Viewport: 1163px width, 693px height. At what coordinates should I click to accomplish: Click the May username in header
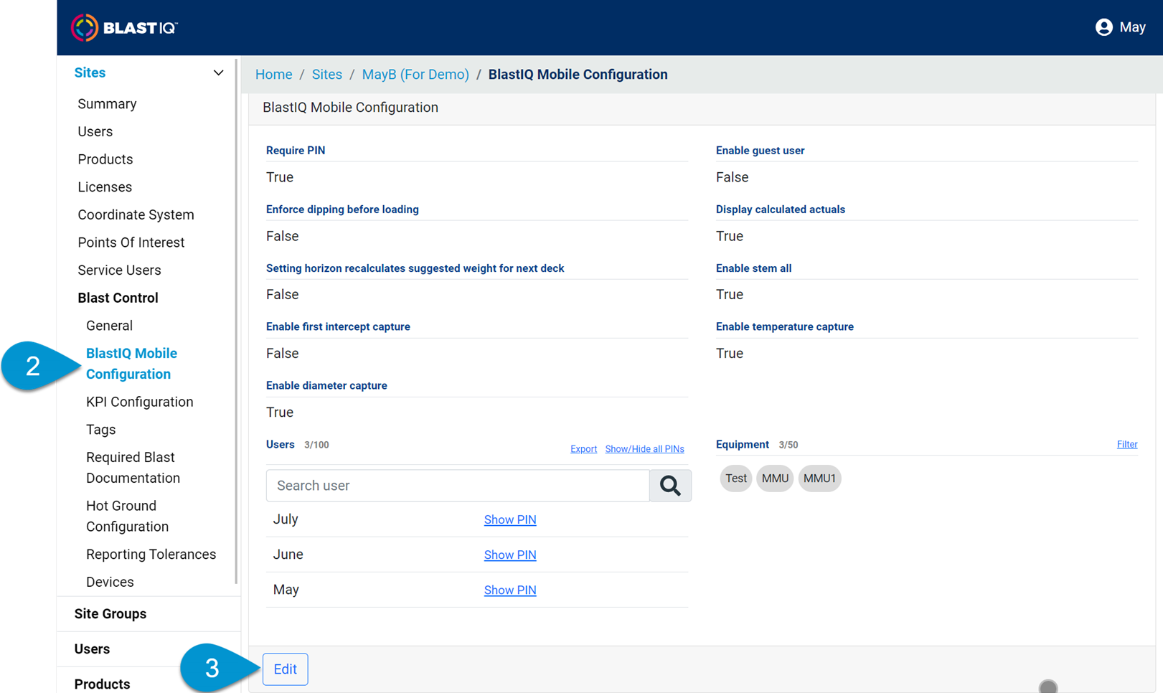point(1132,27)
